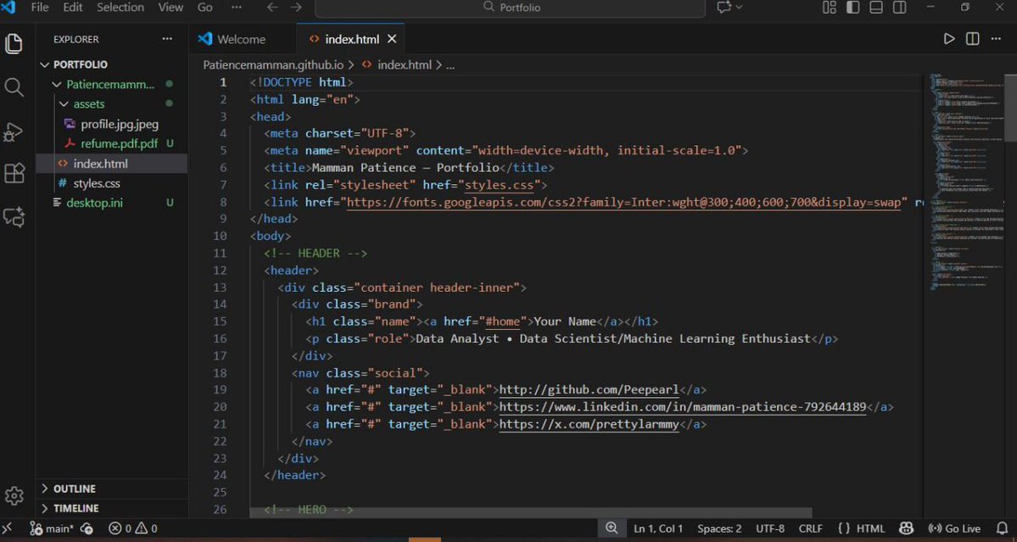
Task: Switch to the Welcome tab
Action: click(x=242, y=38)
